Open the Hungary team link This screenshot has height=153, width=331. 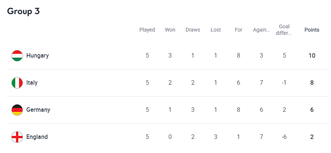37,56
